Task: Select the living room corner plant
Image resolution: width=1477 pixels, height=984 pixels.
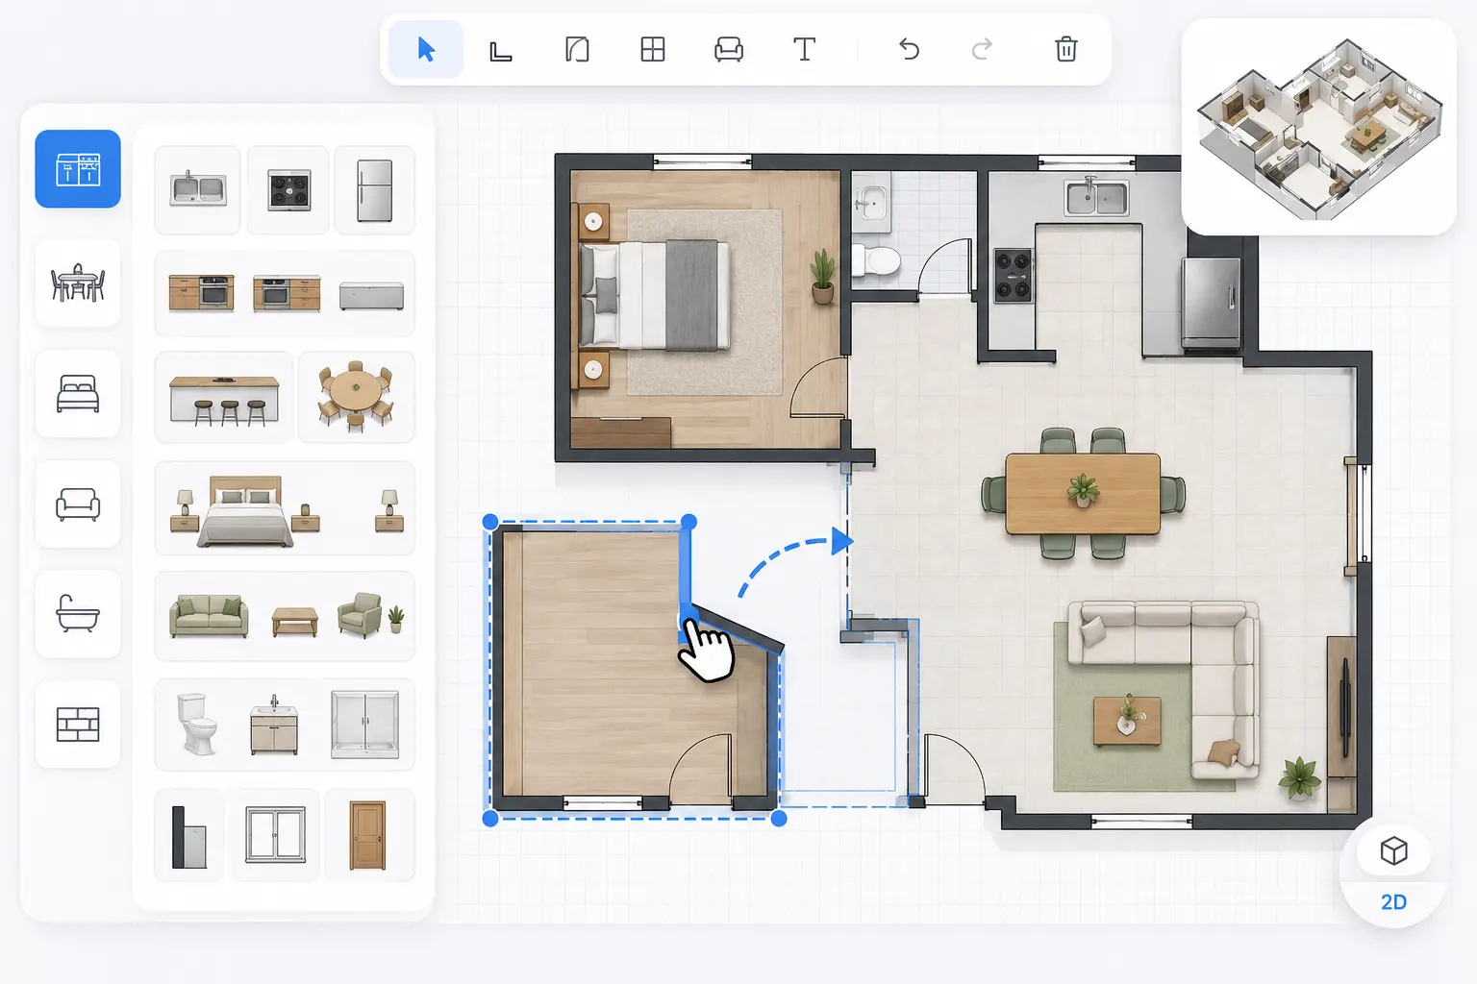Action: click(x=1300, y=777)
